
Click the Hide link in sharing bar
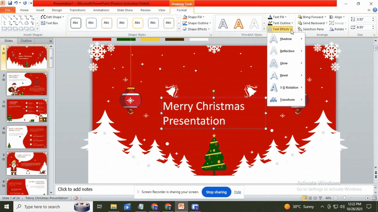click(238, 192)
